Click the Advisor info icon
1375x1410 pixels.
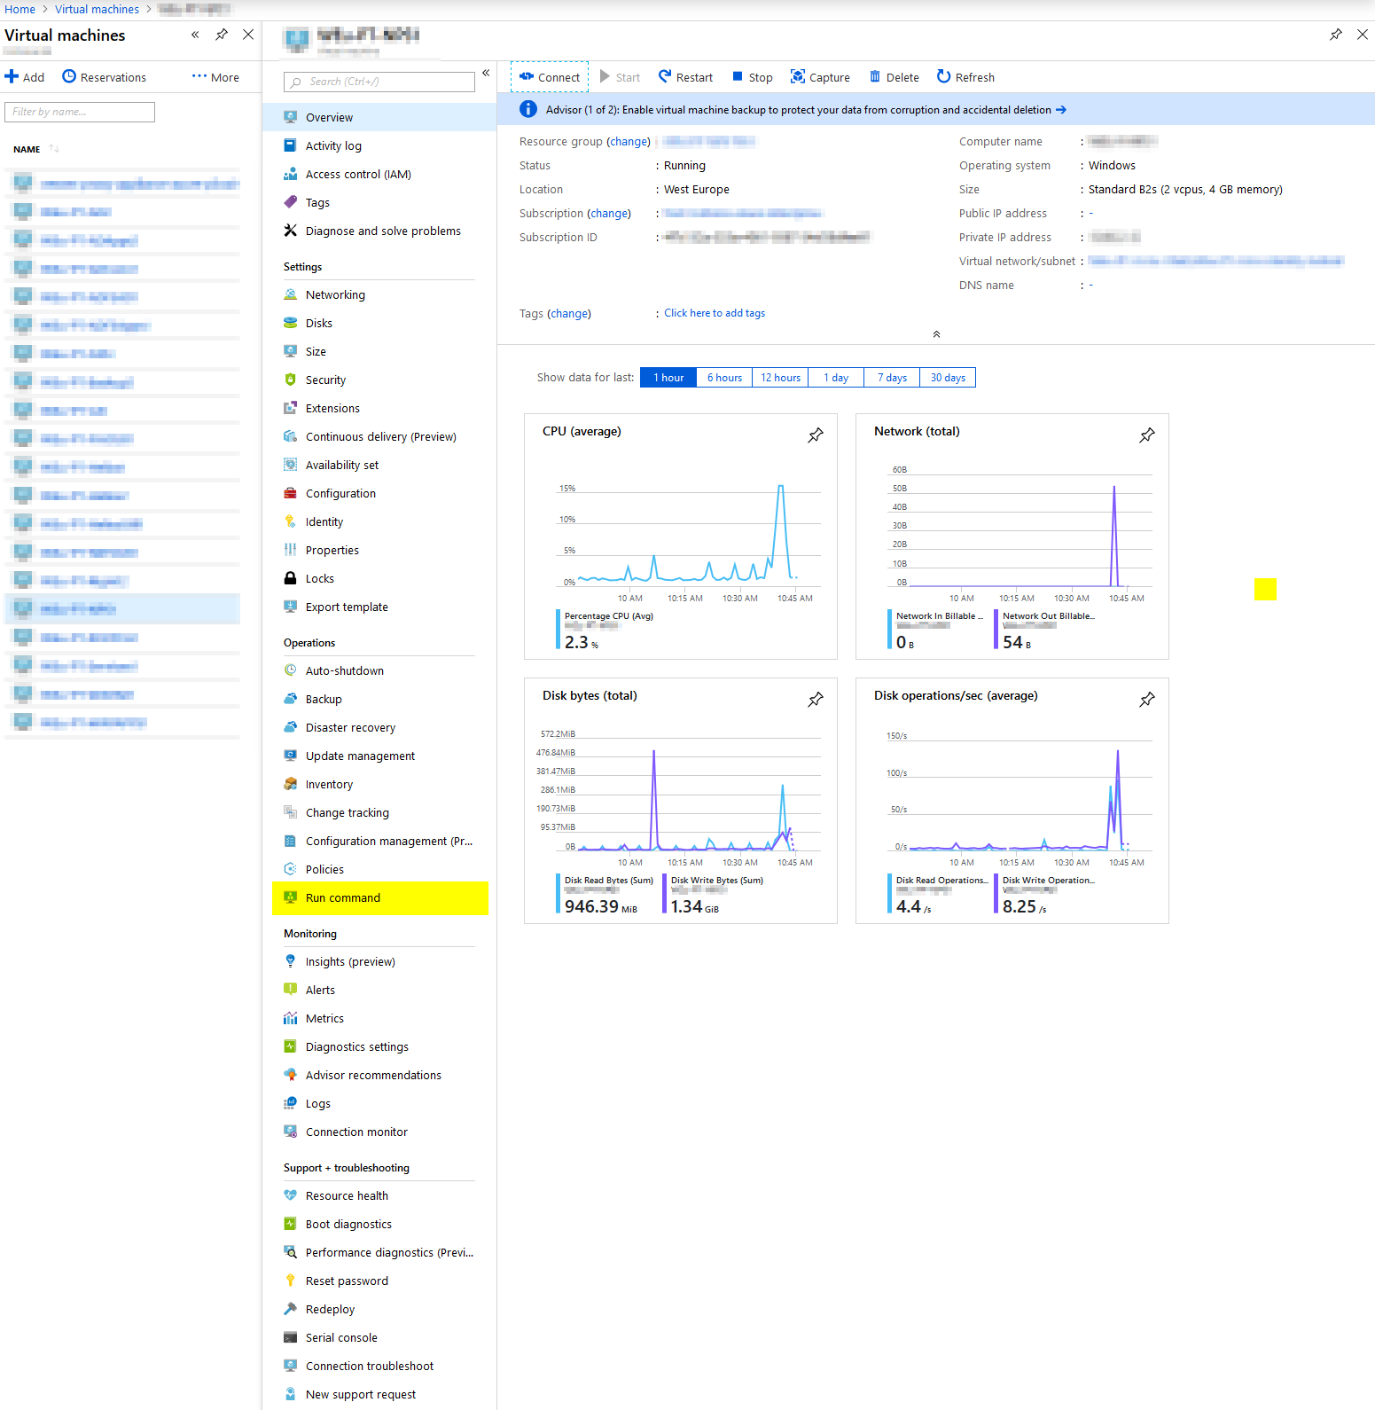click(527, 109)
